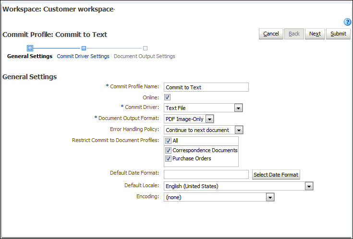
Task: Expand the Default Locale dropdown
Action: point(309,186)
